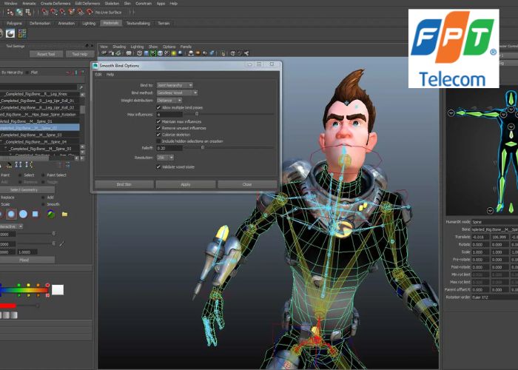The image size is (518, 370).
Task: Toggle Allow multiple bind poses checkbox
Action: click(x=158, y=107)
